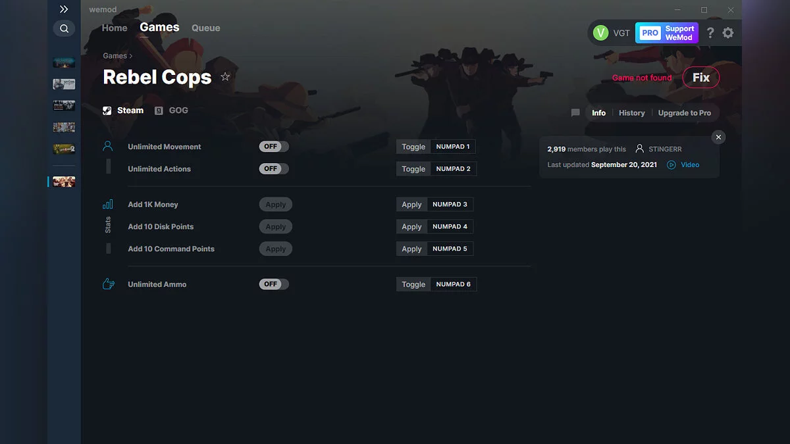The width and height of the screenshot is (790, 444).
Task: Click the chat comments icon beside Info
Action: pyautogui.click(x=575, y=113)
